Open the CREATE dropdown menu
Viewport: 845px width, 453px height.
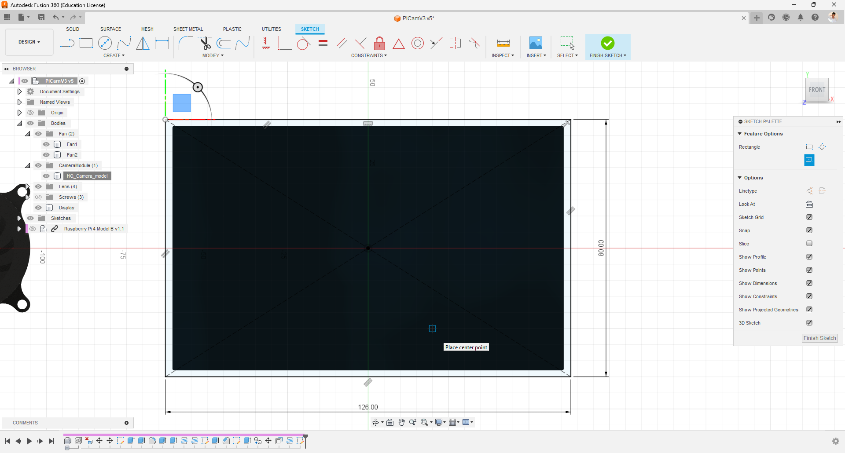click(114, 55)
